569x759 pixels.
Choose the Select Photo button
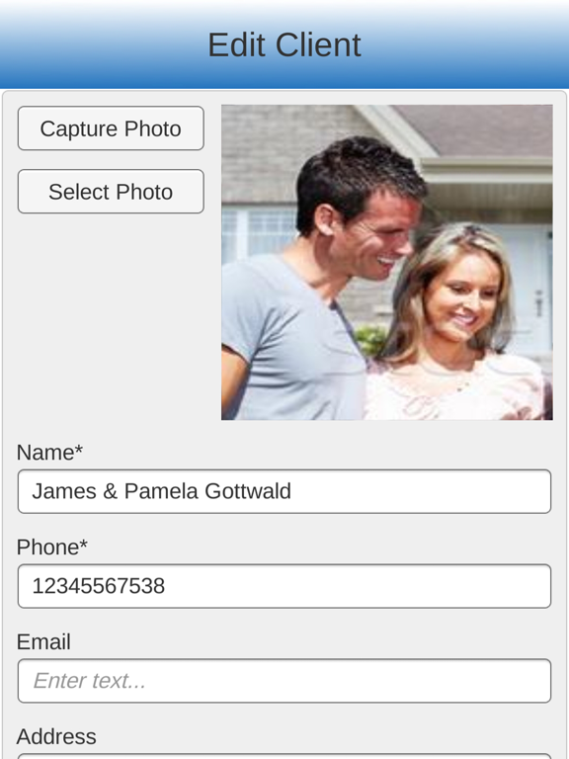[111, 191]
